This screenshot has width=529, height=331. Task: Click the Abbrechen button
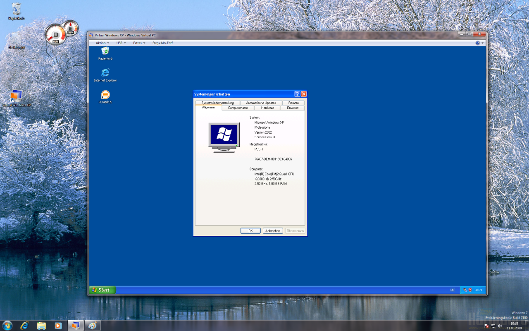(273, 231)
